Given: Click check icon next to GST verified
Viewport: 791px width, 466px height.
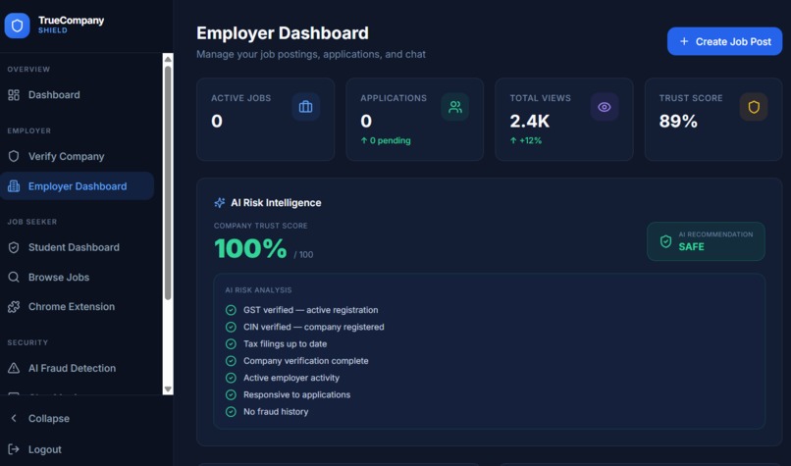Looking at the screenshot, I should (x=231, y=310).
